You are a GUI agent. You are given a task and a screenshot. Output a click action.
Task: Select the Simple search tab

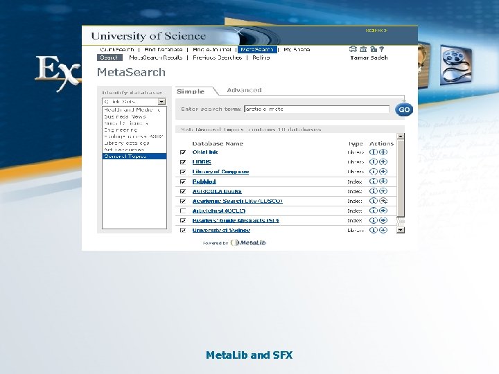pos(191,91)
